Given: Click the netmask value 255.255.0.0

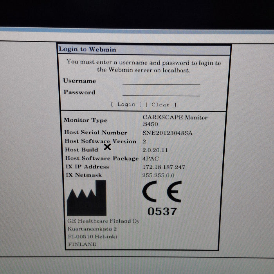Looking at the screenshot, I should click(x=158, y=175).
